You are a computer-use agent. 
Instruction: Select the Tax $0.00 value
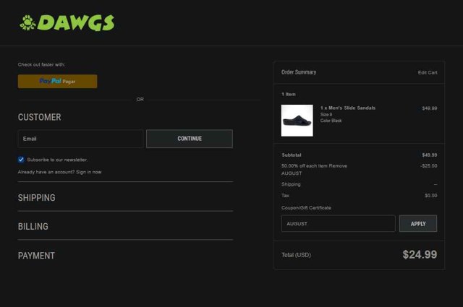(x=431, y=196)
